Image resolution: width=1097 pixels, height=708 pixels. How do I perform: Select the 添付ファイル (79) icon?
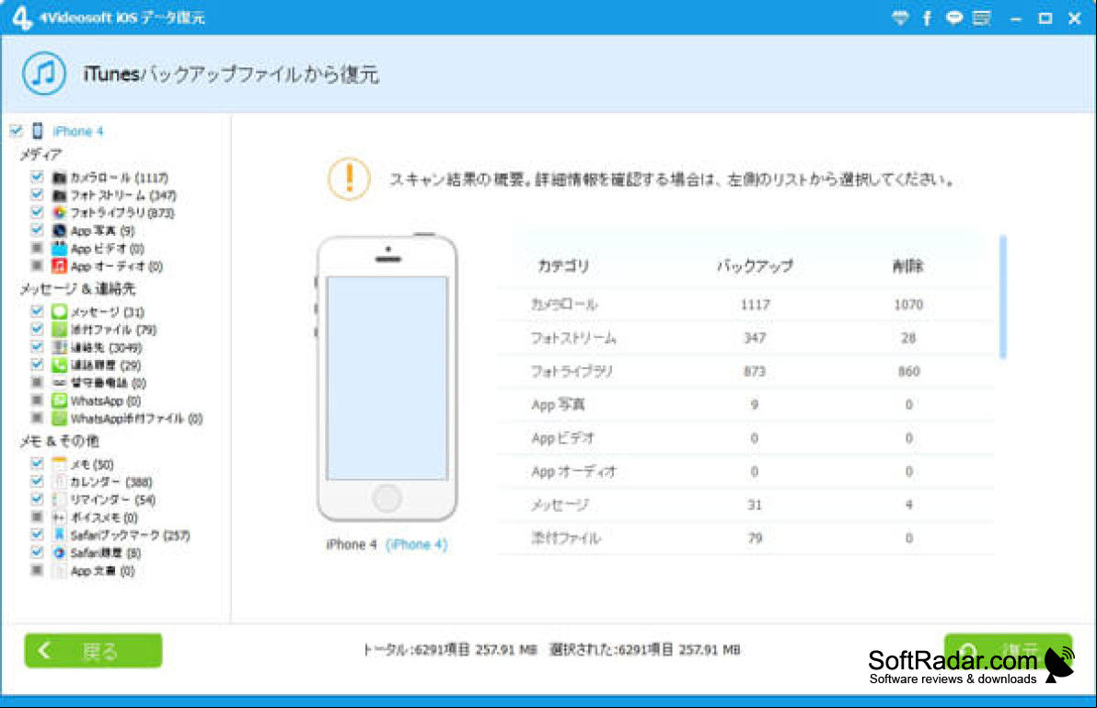(60, 330)
